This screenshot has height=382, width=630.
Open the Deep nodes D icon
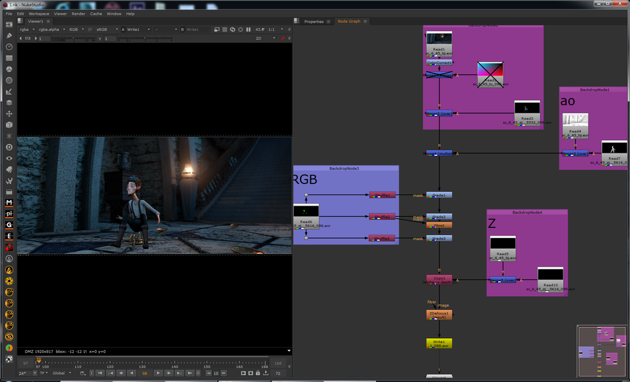click(x=9, y=147)
